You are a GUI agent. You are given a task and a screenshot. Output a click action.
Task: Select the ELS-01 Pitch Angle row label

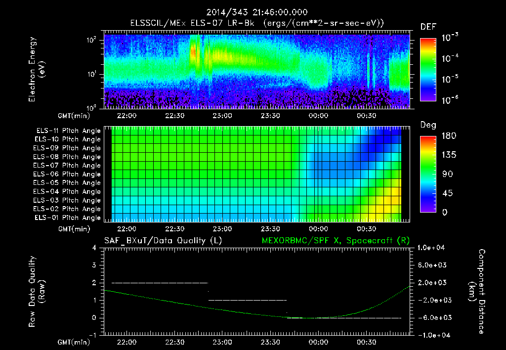(68, 218)
